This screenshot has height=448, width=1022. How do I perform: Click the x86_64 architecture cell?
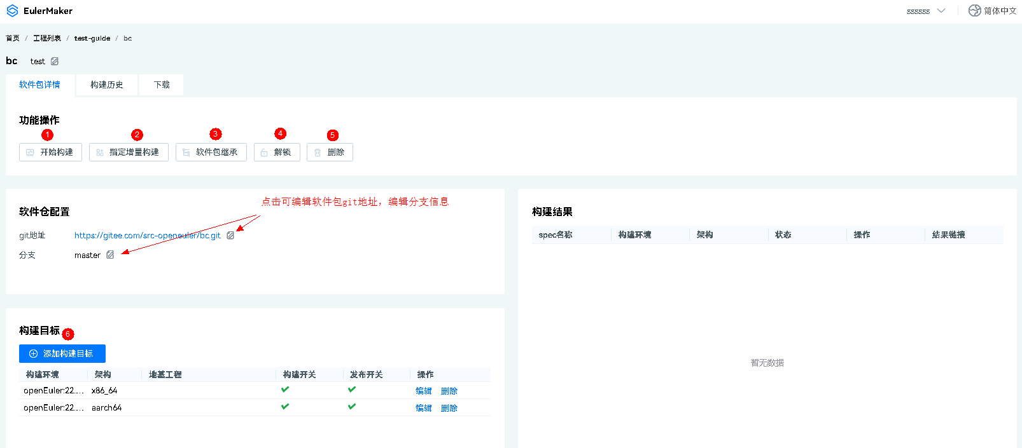pos(104,391)
